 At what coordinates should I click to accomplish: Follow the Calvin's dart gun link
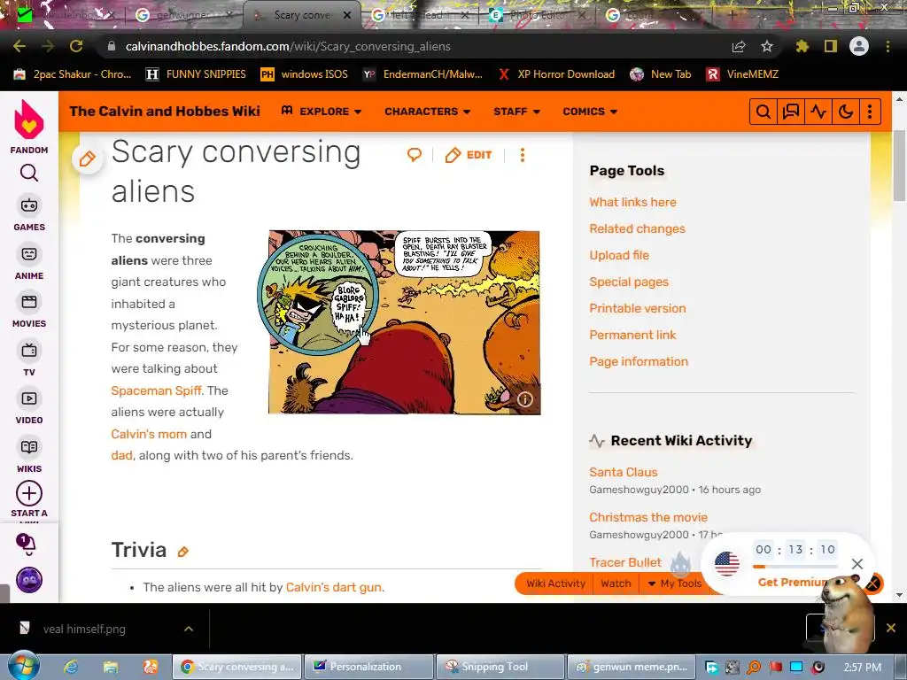tap(334, 587)
